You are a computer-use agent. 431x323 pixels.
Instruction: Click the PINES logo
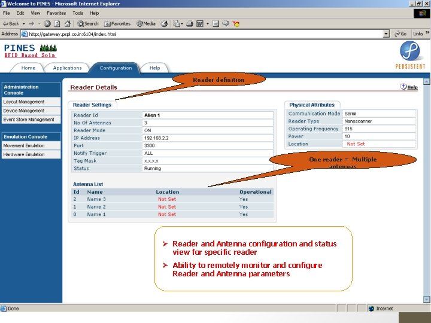31,51
